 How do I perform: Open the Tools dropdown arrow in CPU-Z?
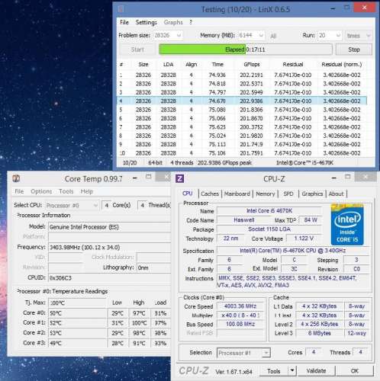point(292,370)
